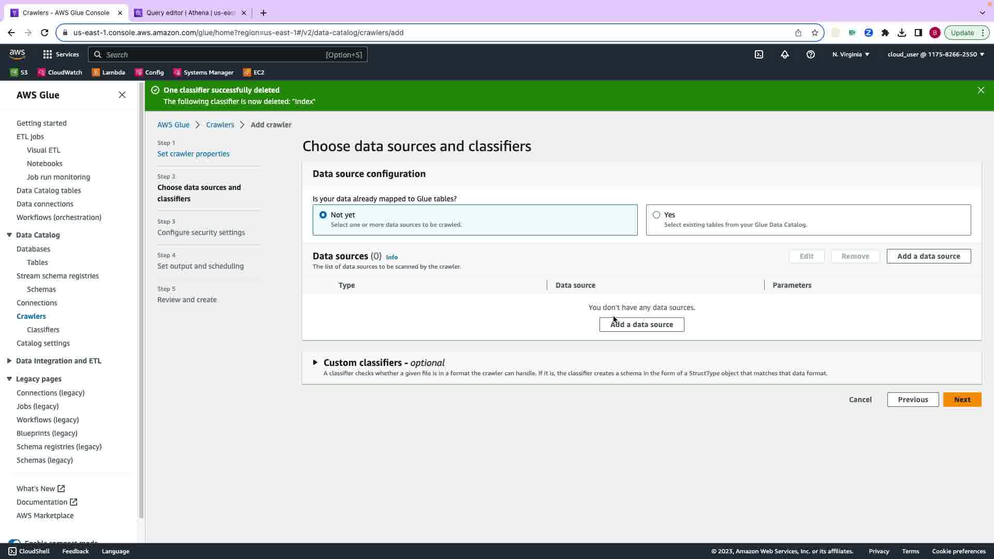Open the S3 bookmark shortcut
The image size is (994, 559).
[x=19, y=72]
